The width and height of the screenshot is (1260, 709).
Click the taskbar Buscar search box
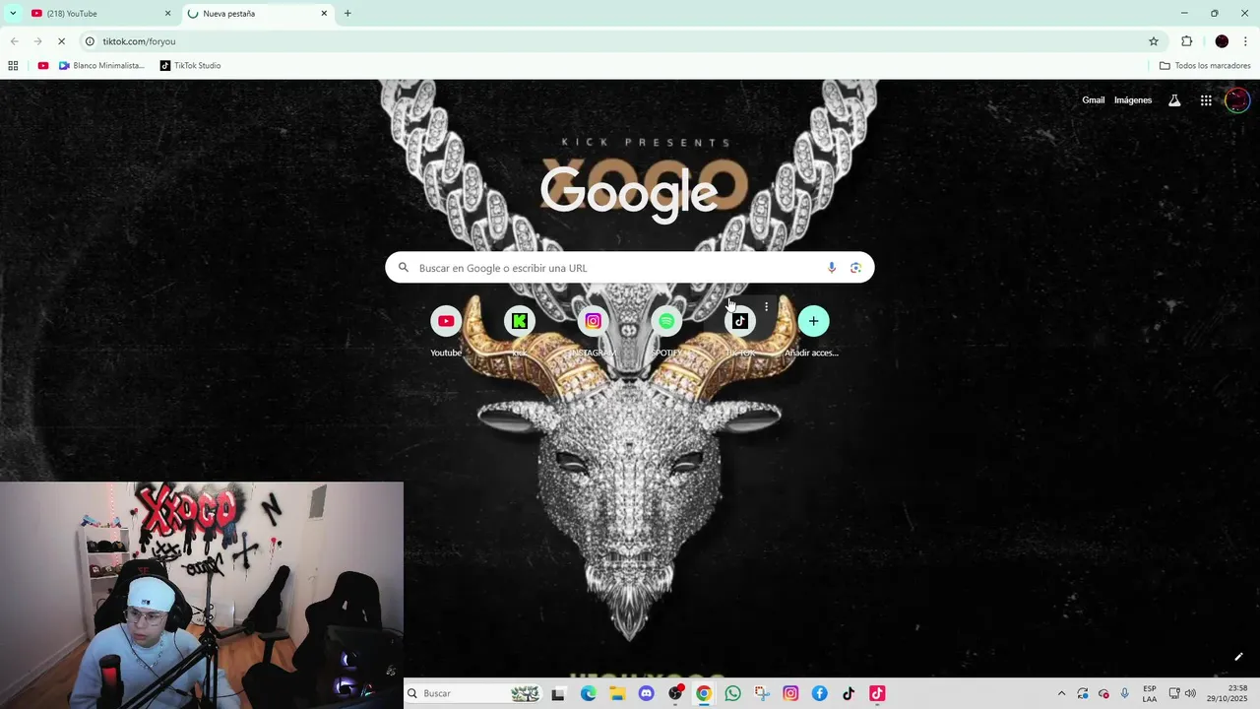(x=472, y=693)
